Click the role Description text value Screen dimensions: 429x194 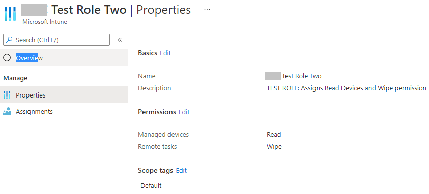tap(347, 88)
